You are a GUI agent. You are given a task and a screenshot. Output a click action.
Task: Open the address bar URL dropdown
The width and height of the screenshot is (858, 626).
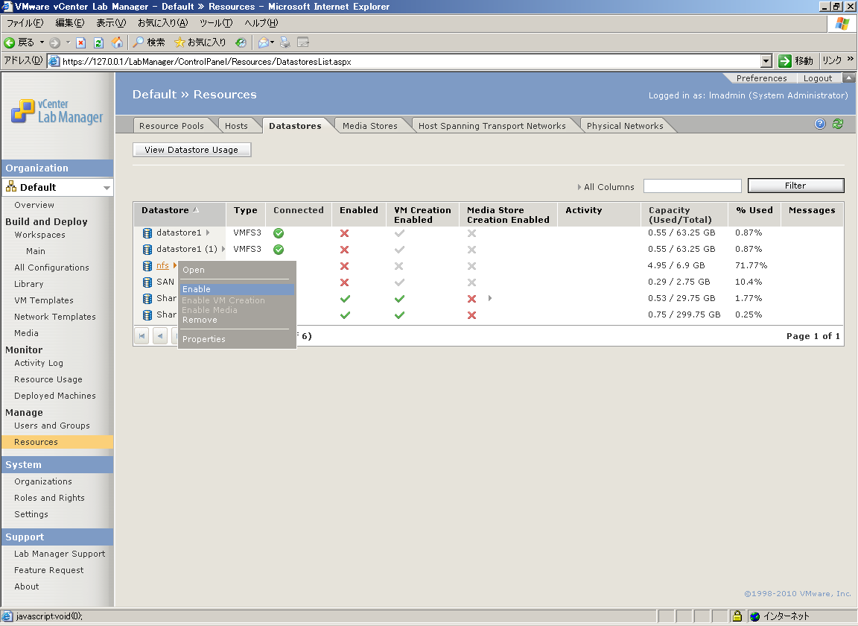[x=766, y=61]
